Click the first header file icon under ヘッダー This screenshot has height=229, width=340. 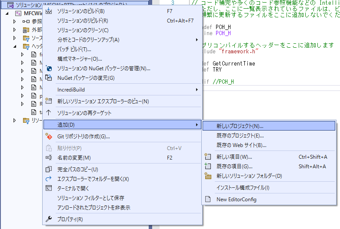pos(34,55)
